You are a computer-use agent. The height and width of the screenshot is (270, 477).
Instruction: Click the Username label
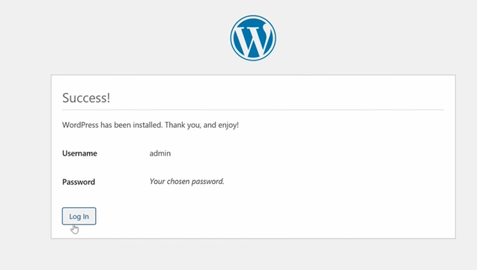79,153
